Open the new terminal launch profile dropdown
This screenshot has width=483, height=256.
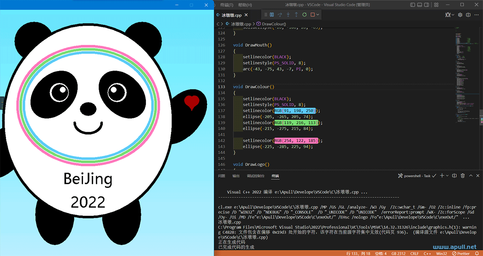coord(447,175)
